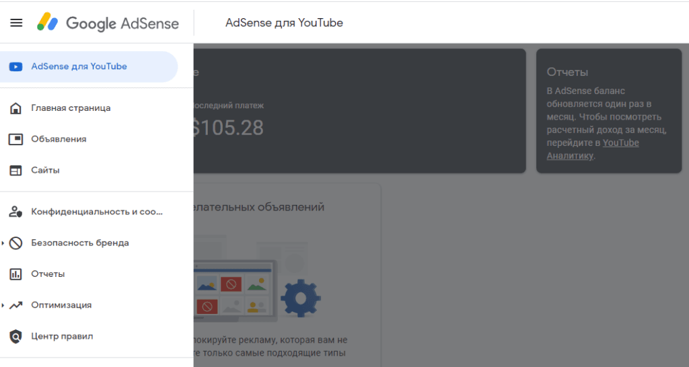Click the web layout icon beside Сайты
This screenshot has height=367, width=689.
coord(16,170)
